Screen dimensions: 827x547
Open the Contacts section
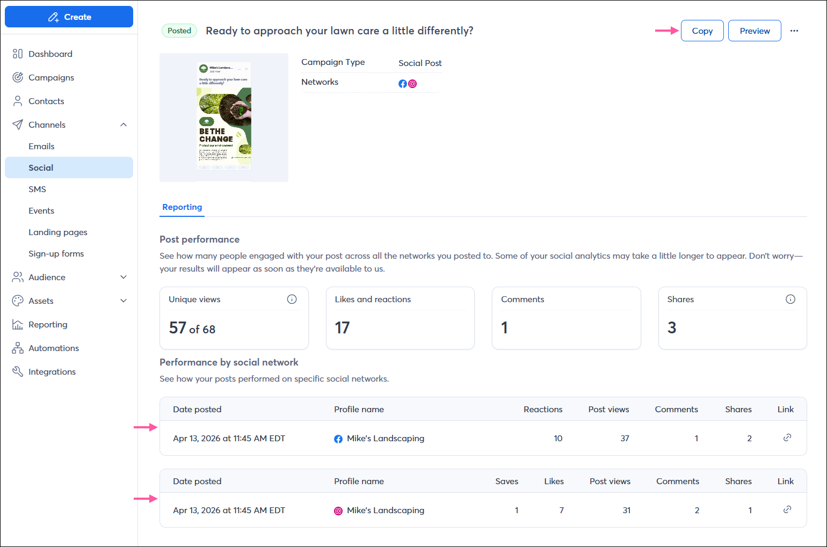[x=46, y=101]
